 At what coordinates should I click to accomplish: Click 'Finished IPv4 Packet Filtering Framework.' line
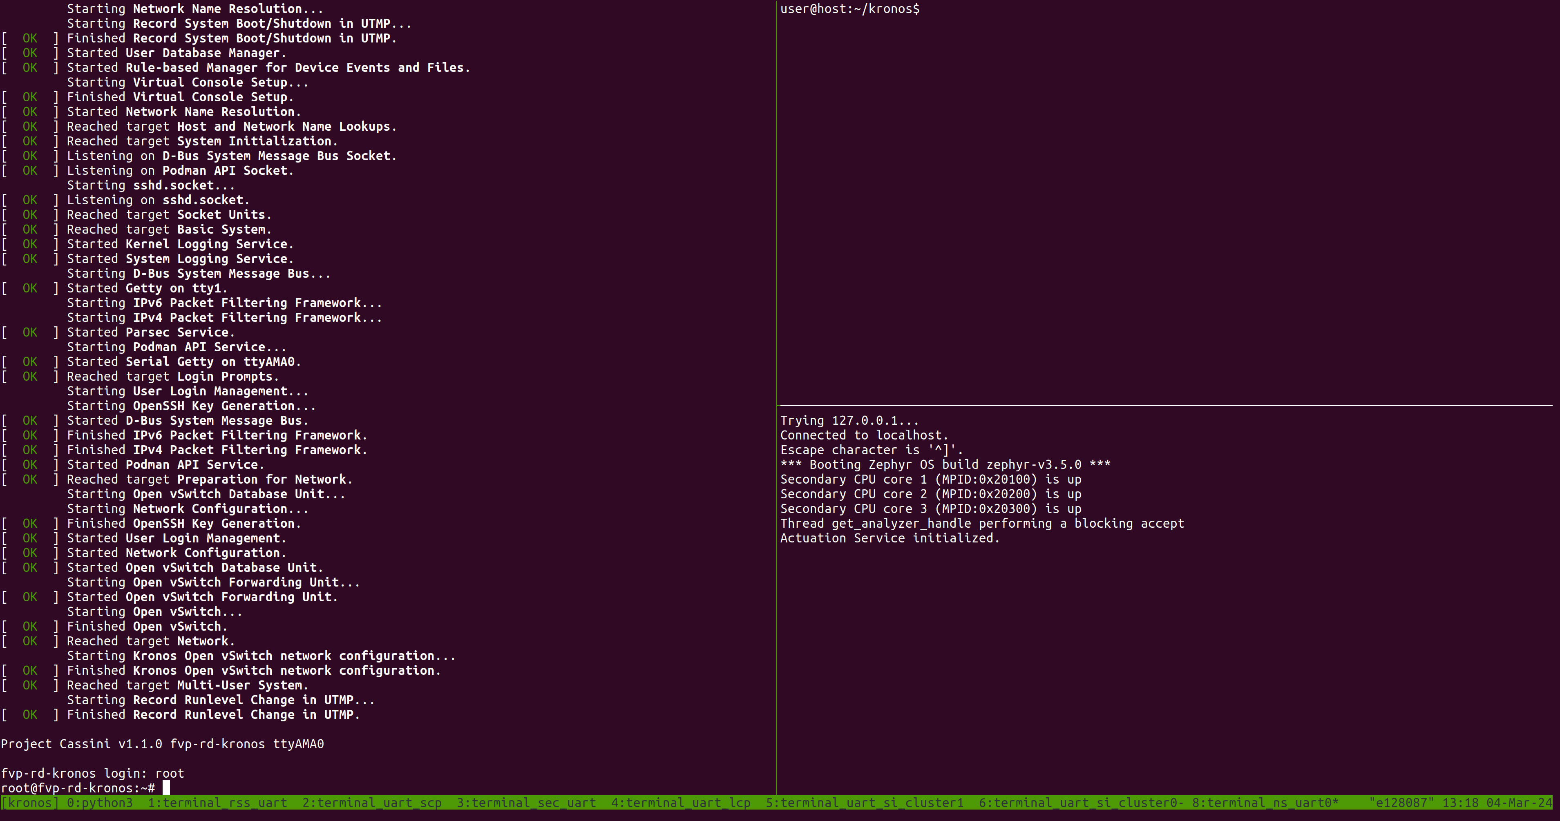(217, 450)
